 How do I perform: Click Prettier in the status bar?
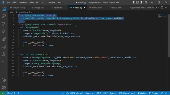click(x=154, y=93)
